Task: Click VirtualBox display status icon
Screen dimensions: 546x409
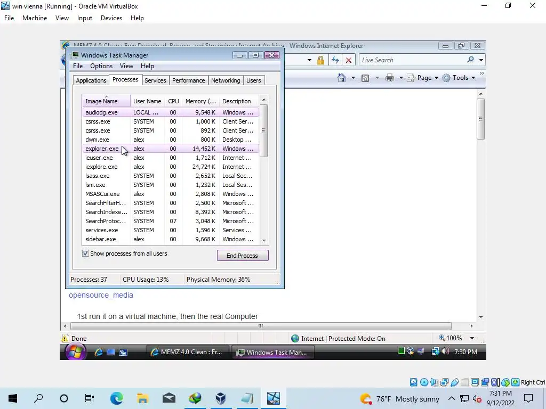Action: point(475,382)
